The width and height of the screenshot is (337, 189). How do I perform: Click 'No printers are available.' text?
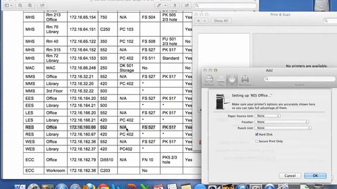point(306,66)
